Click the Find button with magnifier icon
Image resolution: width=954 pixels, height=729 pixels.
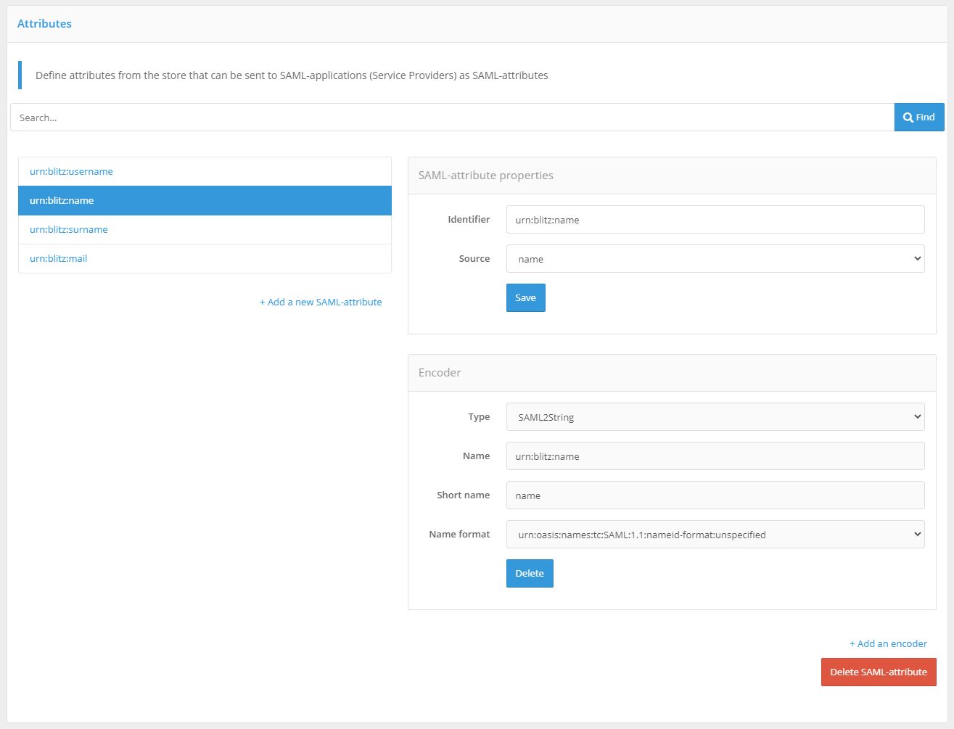[x=918, y=118]
